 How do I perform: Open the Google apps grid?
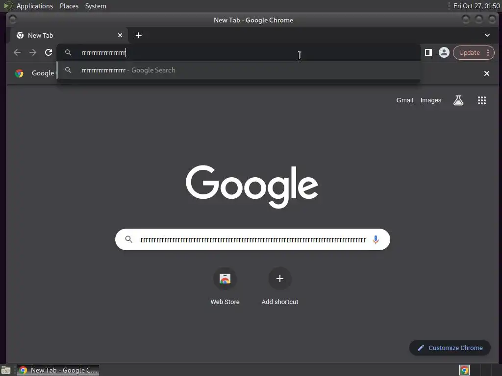coord(482,100)
